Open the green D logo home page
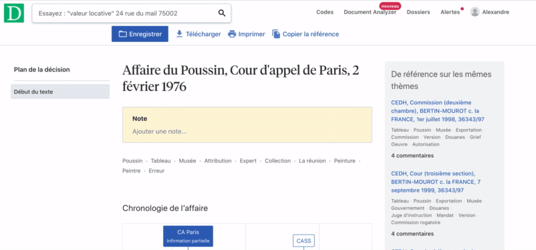Screen dimensions: 536x250 pyautogui.click(x=14, y=13)
